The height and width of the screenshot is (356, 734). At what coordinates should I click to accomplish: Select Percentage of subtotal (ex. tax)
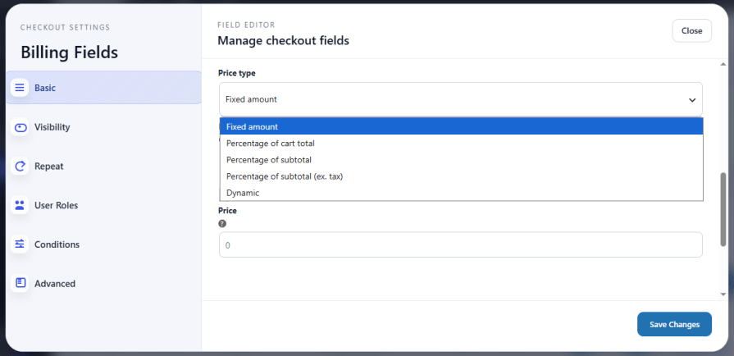pyautogui.click(x=461, y=176)
